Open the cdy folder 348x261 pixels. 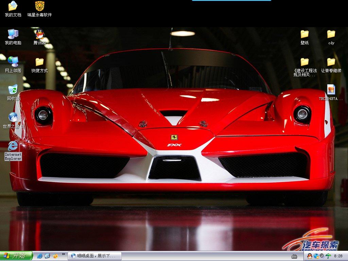331,34
